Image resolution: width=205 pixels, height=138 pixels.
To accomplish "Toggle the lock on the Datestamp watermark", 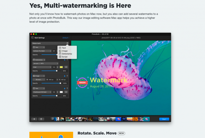I will [64, 60].
